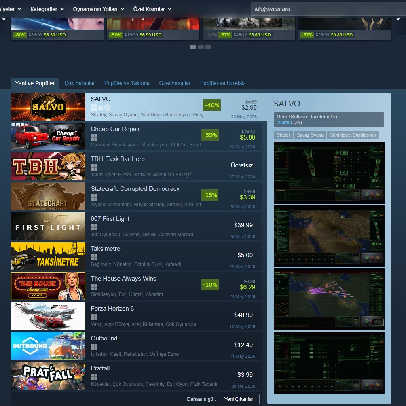Go to first carousel page dot
406x406 pixels.
pyautogui.click(x=193, y=47)
